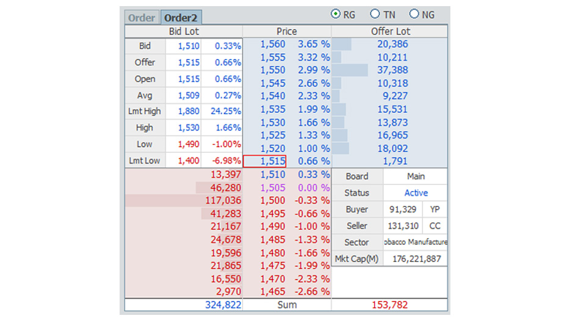Click the Bid Lot column header
This screenshot has width=570, height=321.
(x=184, y=31)
